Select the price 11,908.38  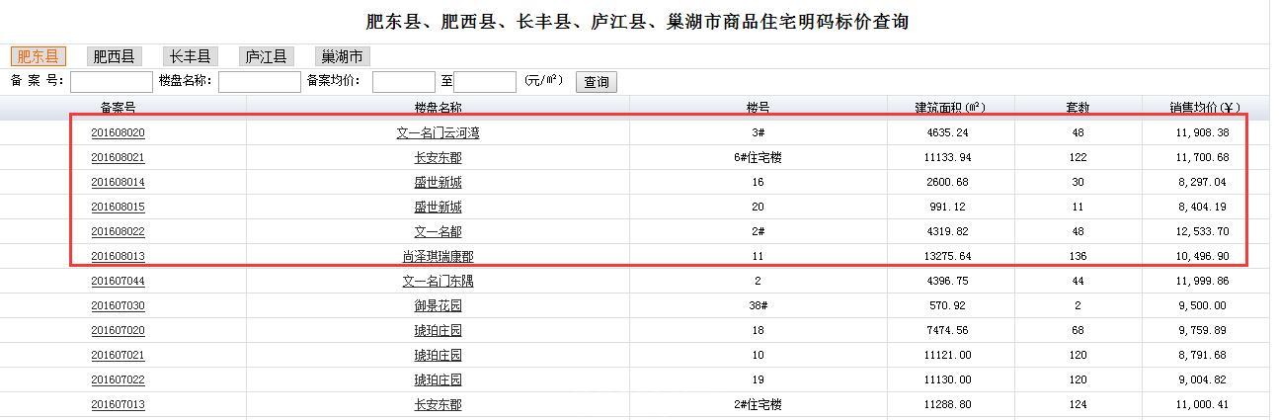pyautogui.click(x=1202, y=133)
